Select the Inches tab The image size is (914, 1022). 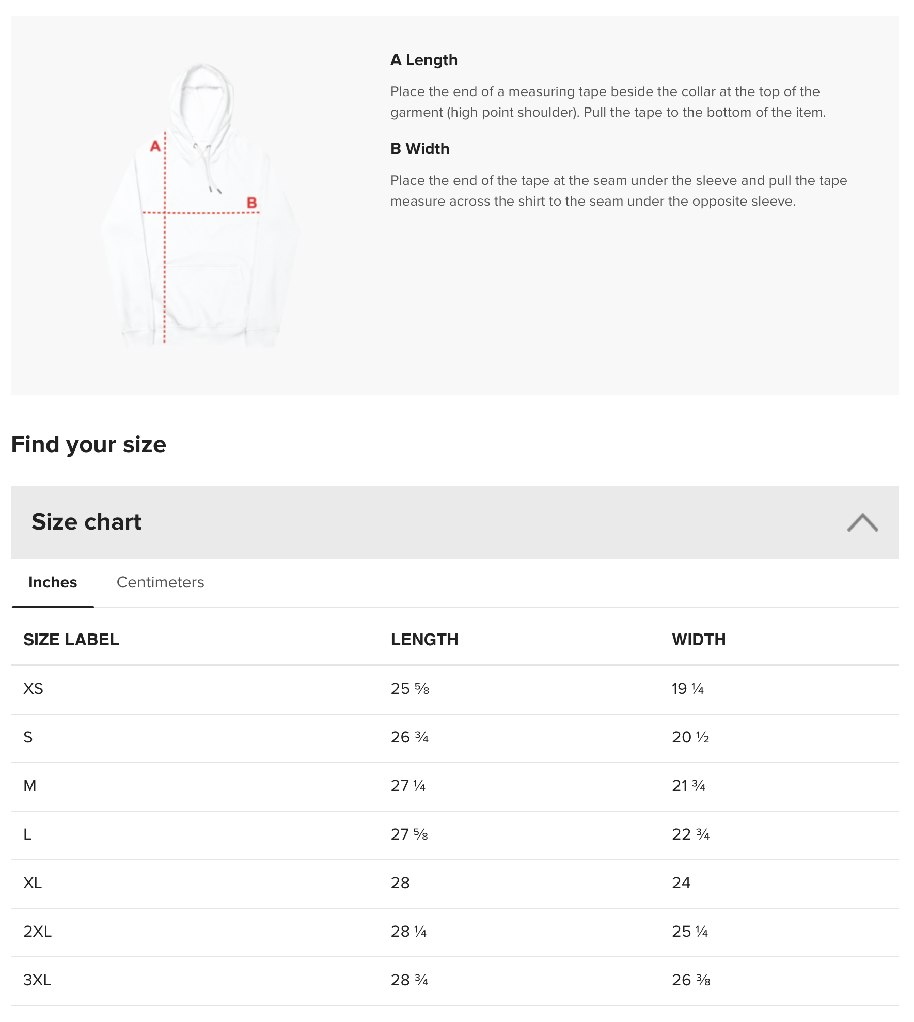tap(53, 582)
